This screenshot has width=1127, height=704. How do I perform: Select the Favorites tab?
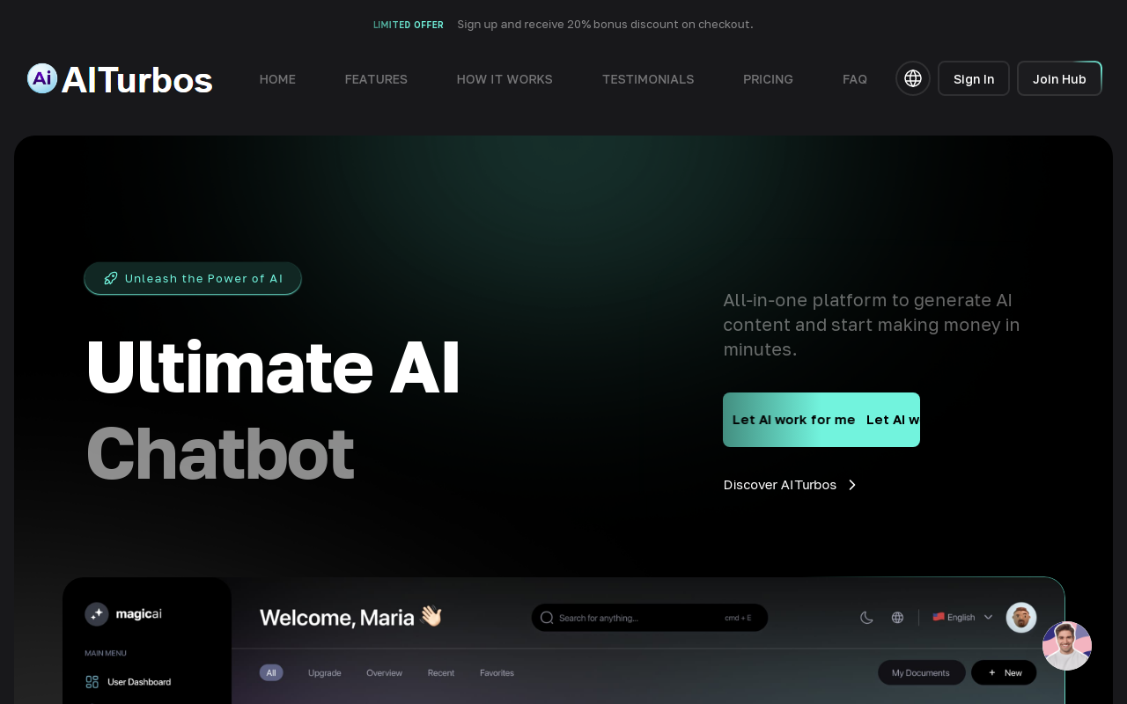pos(497,673)
